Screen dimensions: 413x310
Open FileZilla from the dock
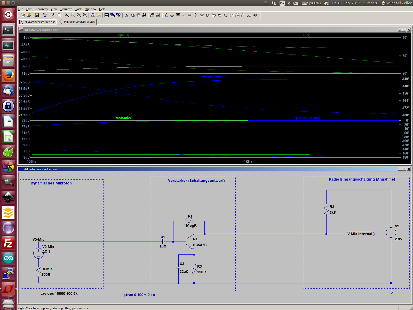point(8,243)
